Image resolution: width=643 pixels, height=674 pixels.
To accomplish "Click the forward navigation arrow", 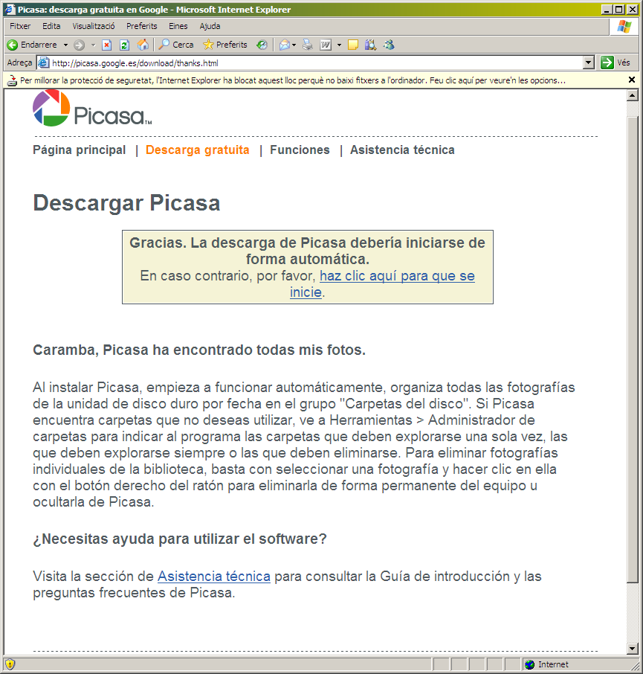I will click(79, 45).
